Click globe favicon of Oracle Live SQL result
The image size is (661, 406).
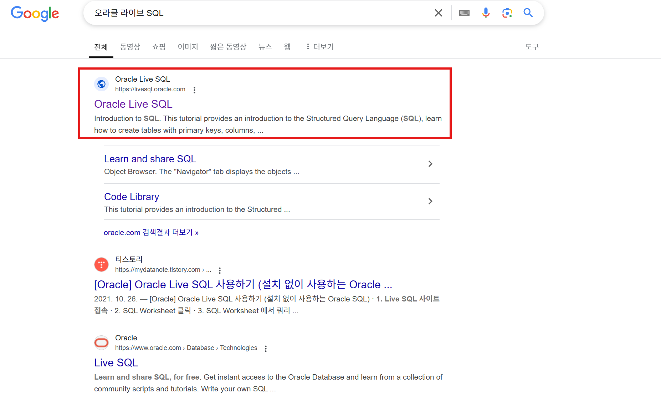tap(101, 84)
